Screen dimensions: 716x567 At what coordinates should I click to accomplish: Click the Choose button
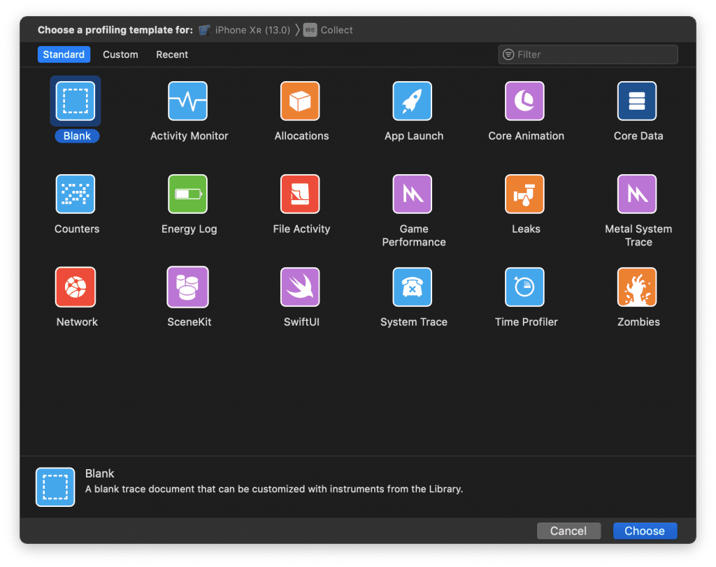(x=644, y=531)
